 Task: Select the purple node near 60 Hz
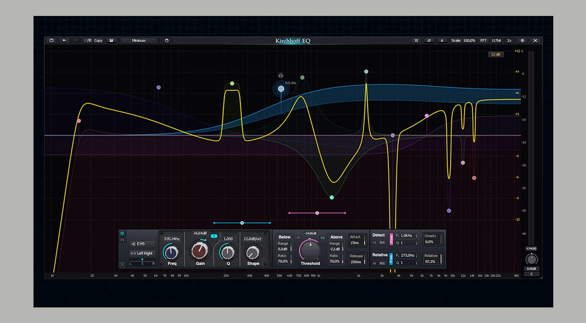(x=159, y=87)
